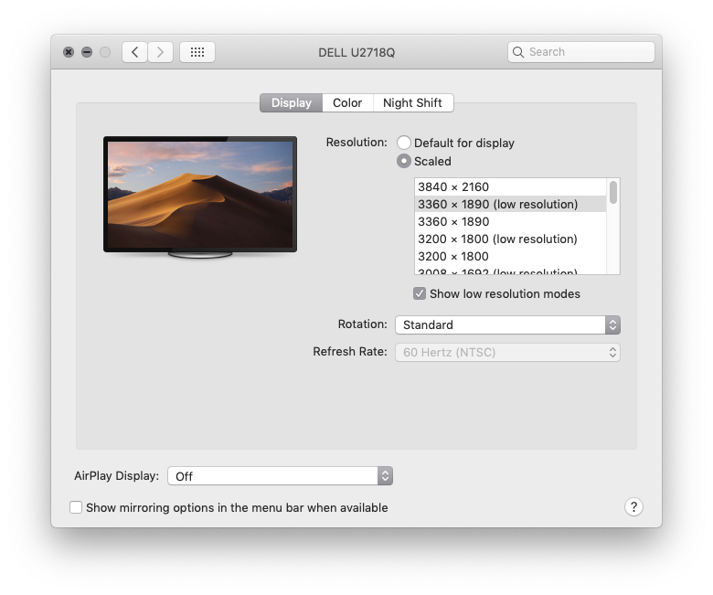This screenshot has height=595, width=713.
Task: Go back with the left chevron button
Action: point(134,52)
